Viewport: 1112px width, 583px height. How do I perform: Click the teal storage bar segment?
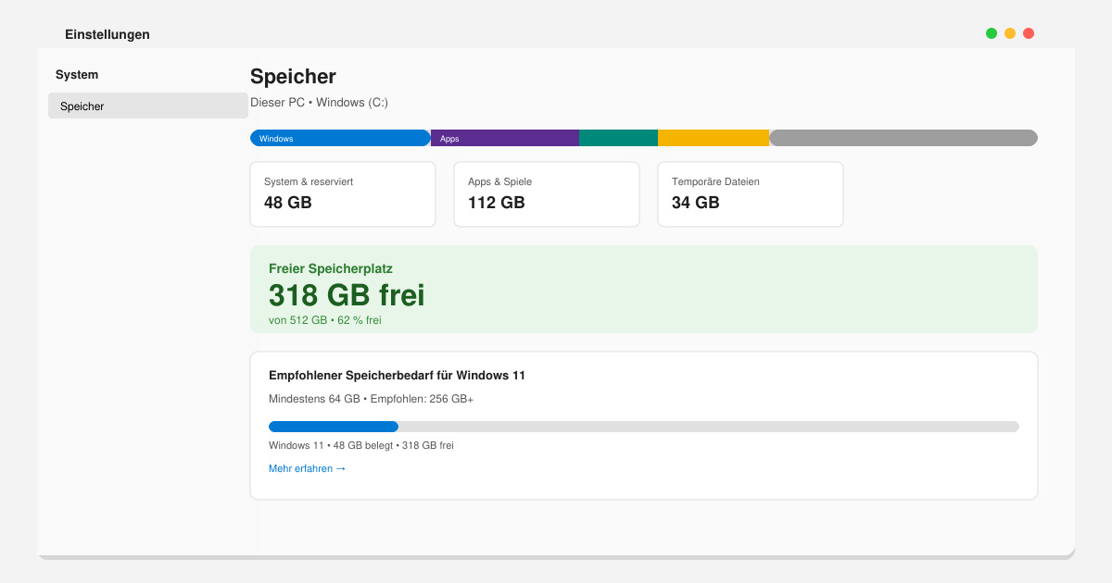pos(618,138)
